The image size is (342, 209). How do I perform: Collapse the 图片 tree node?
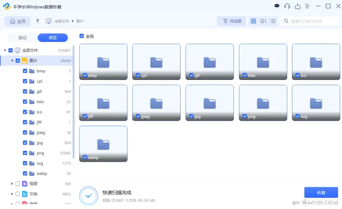click(12, 61)
